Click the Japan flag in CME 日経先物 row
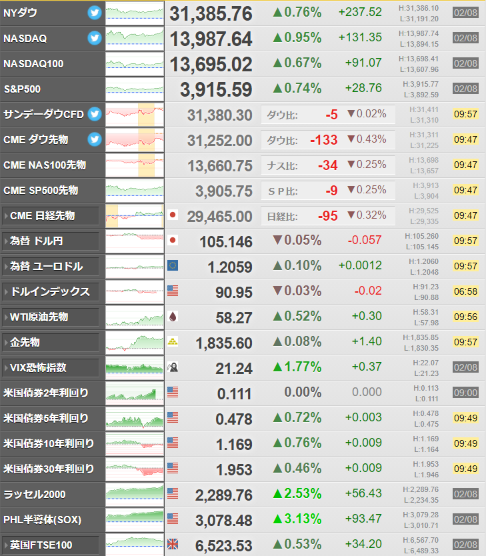 [173, 215]
